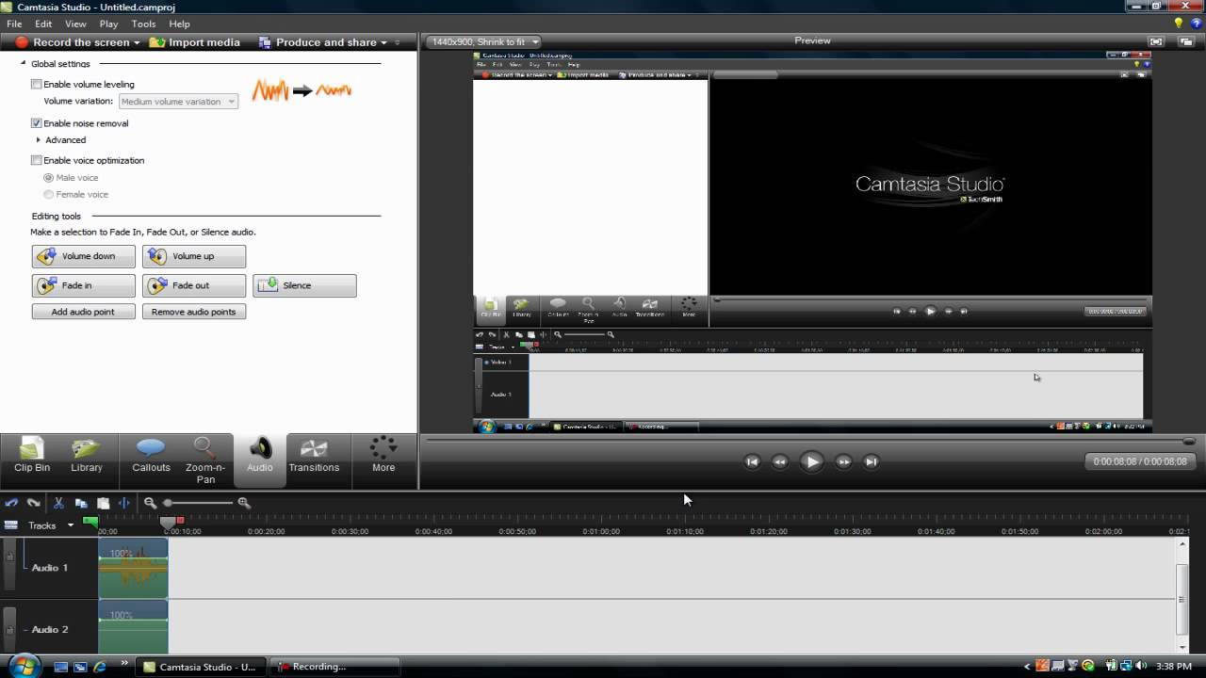This screenshot has height=678, width=1206.
Task: Open the Help menu
Action: pos(179,24)
